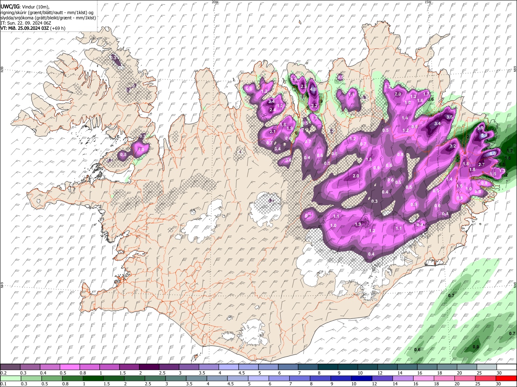Select the 0.1 pale green swatch in lower scale
The width and height of the screenshot is (517, 387).
click(x=11, y=378)
